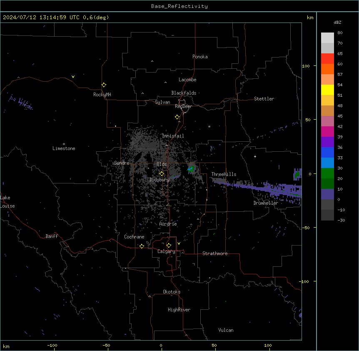
Task: Click the dBZ legend heading
Action: click(x=337, y=22)
